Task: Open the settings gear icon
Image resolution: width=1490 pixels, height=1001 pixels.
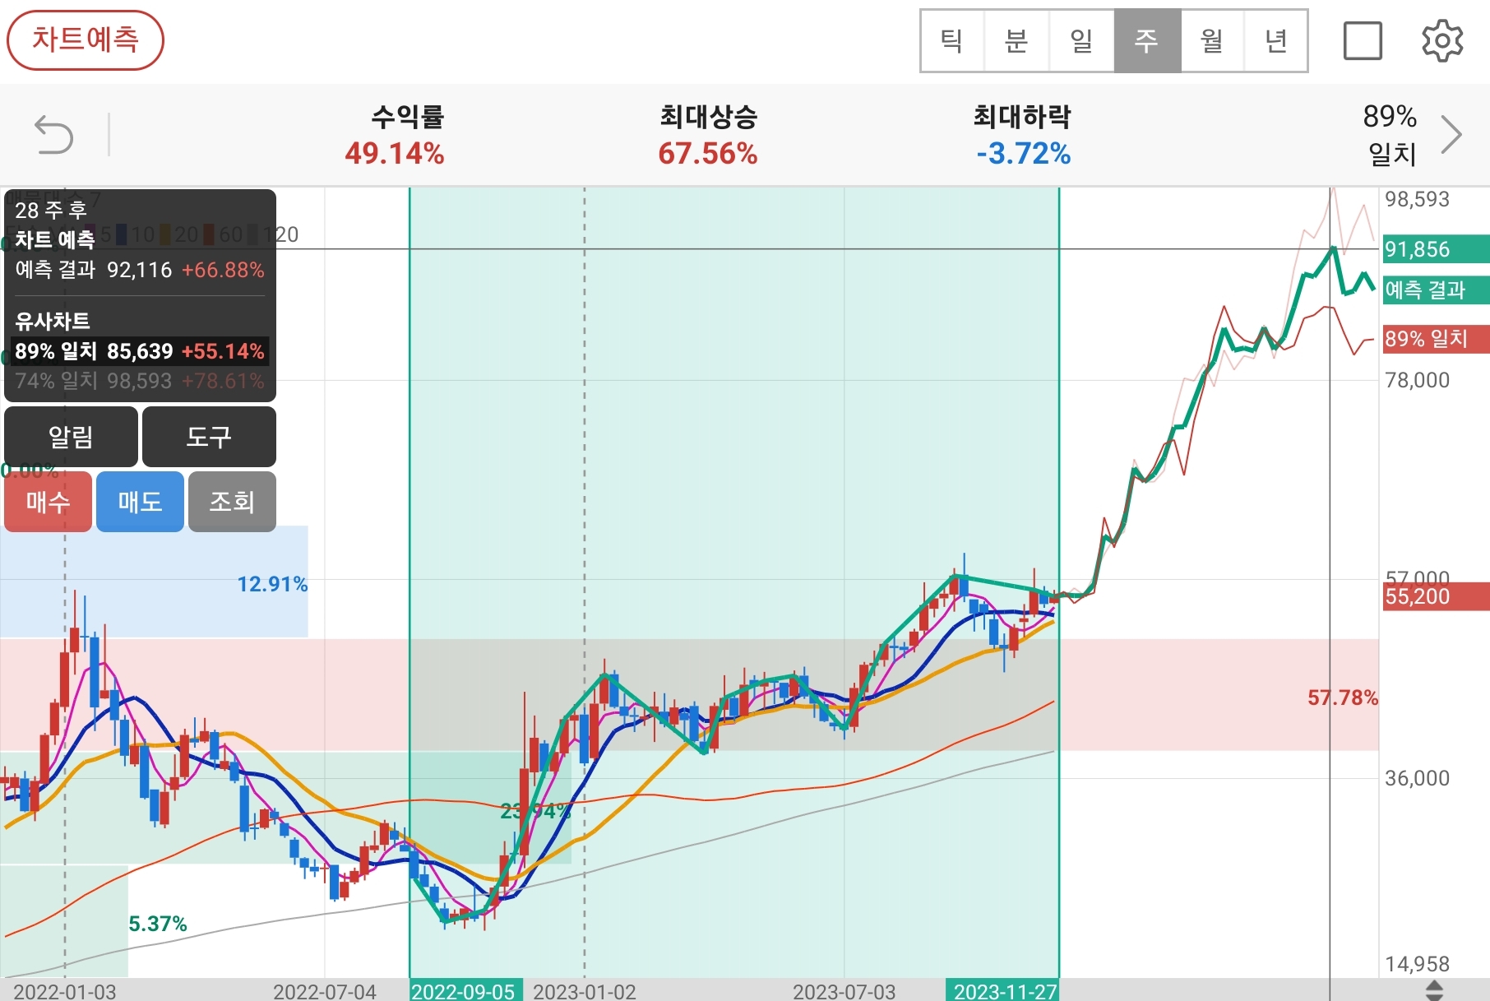Action: coord(1442,41)
